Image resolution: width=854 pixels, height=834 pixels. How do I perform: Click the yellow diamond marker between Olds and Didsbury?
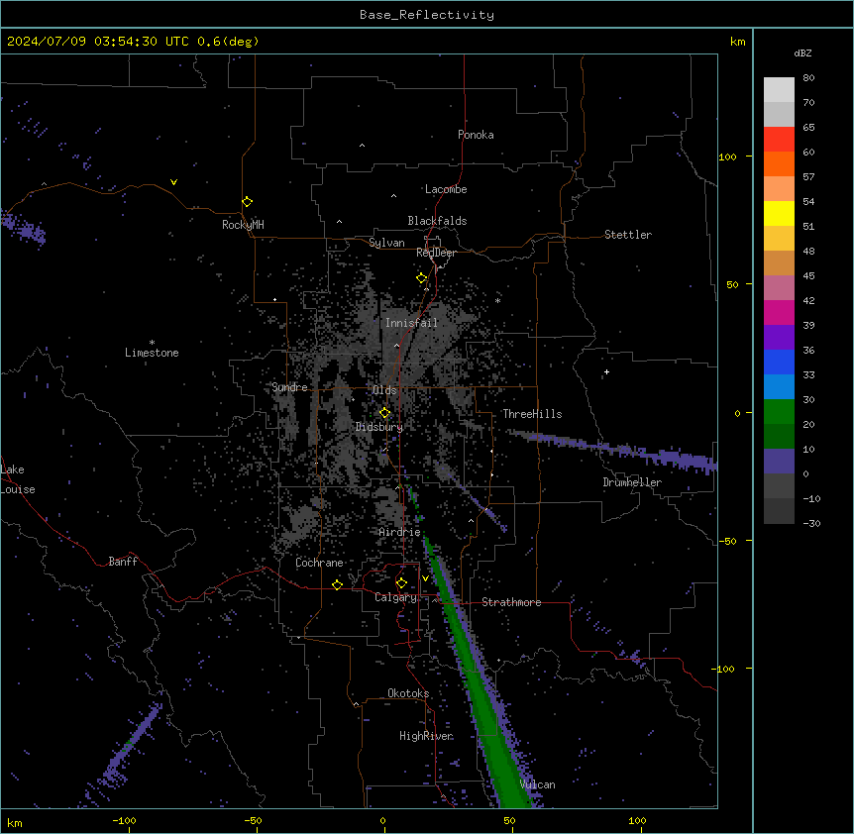coord(384,413)
